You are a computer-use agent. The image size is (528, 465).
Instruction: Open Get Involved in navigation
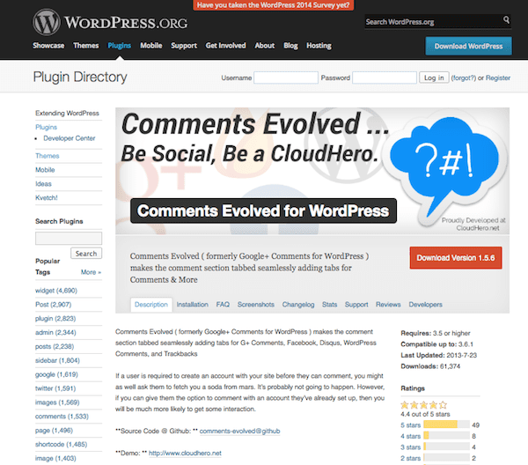point(225,46)
